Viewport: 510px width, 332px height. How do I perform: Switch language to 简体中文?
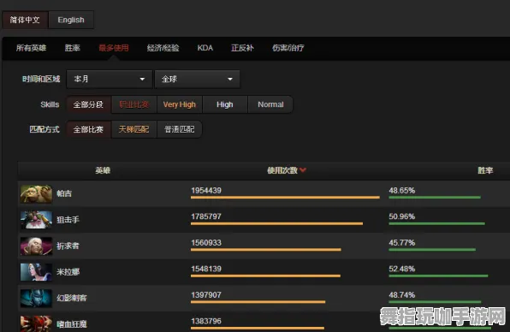click(25, 20)
